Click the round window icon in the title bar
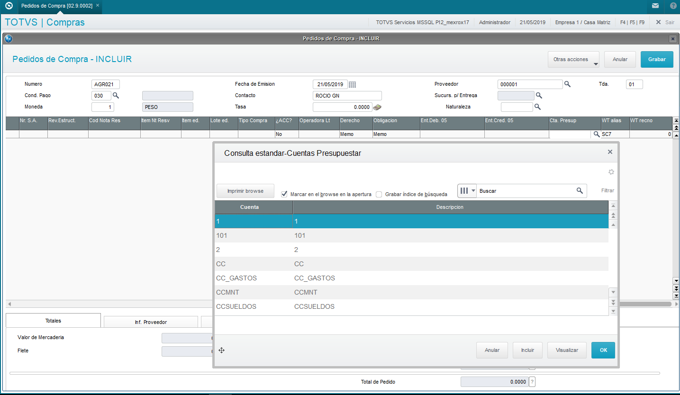Image resolution: width=680 pixels, height=395 pixels. pyautogui.click(x=8, y=39)
